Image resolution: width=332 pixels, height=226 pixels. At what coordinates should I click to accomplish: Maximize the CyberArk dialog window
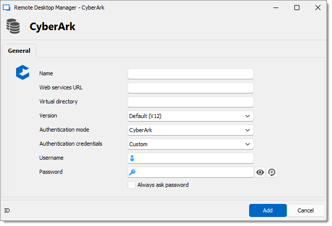pyautogui.click(x=297, y=8)
